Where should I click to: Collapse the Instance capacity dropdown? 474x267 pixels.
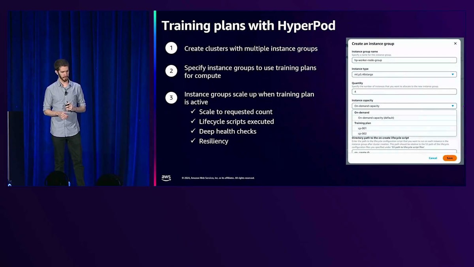click(404, 106)
